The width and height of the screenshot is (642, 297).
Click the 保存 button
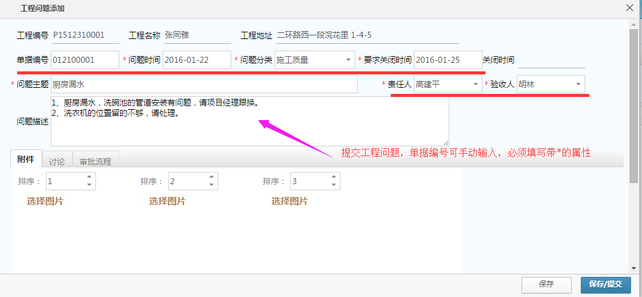[x=547, y=284]
